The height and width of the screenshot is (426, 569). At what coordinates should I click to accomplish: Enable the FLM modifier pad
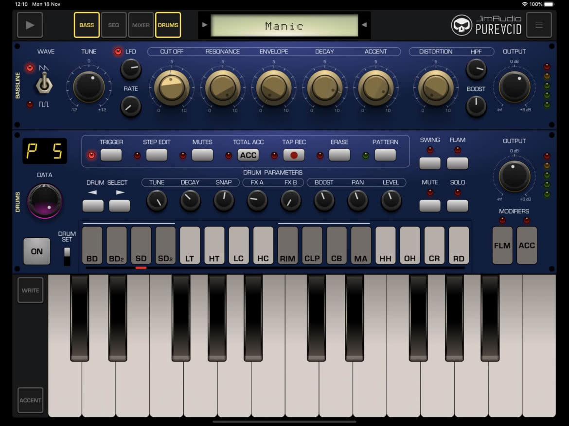tap(502, 245)
